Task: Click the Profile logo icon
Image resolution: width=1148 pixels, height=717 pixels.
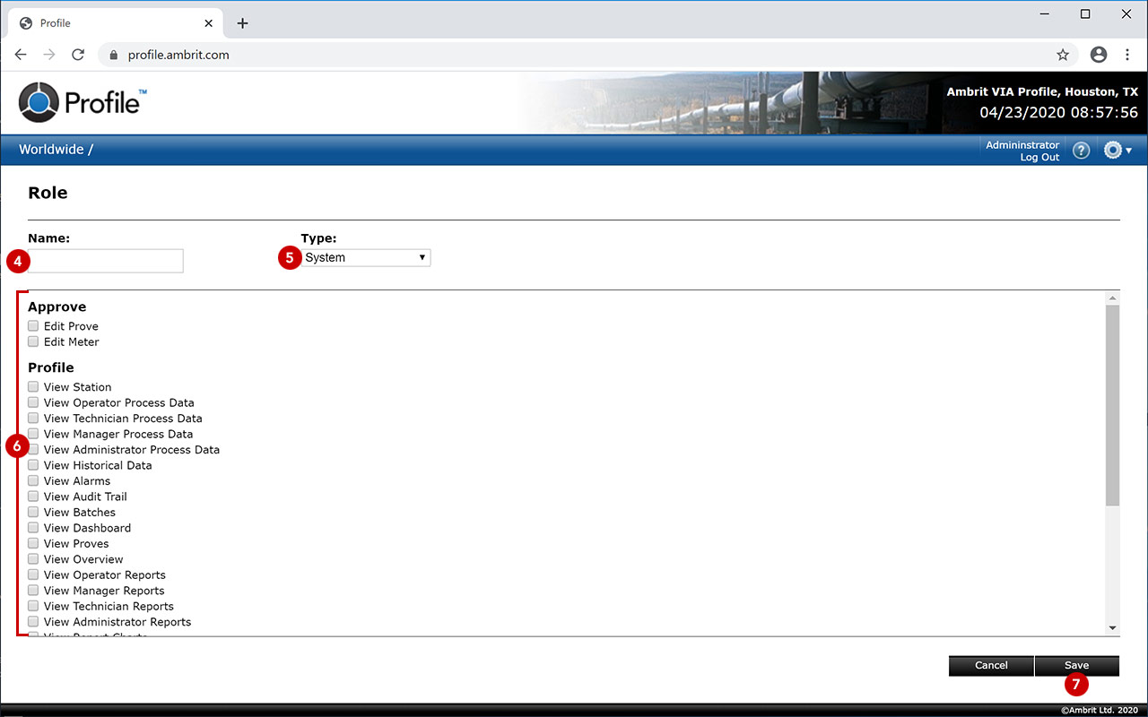Action: tap(39, 101)
